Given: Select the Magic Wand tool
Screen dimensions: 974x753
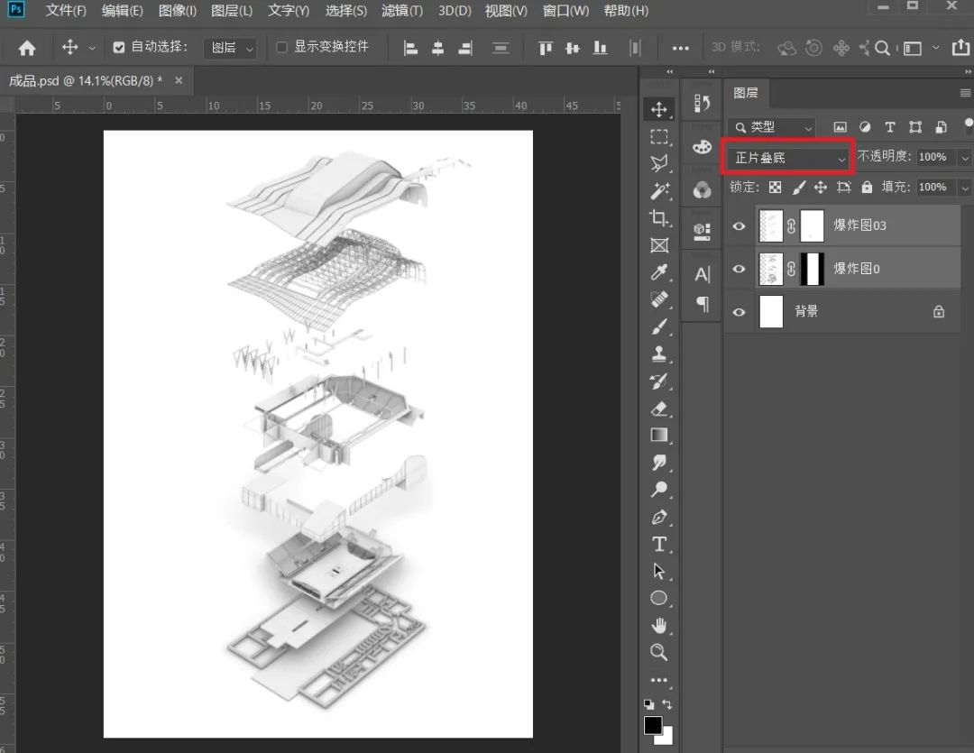Looking at the screenshot, I should (x=659, y=191).
